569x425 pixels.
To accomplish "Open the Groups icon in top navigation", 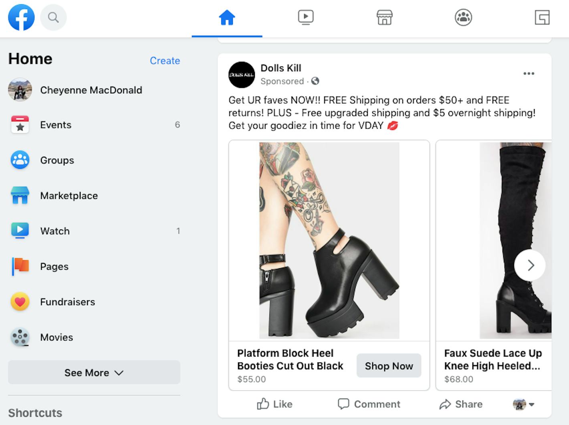I will [x=463, y=17].
